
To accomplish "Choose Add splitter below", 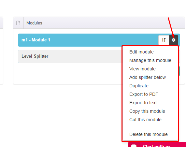I will [148, 77].
